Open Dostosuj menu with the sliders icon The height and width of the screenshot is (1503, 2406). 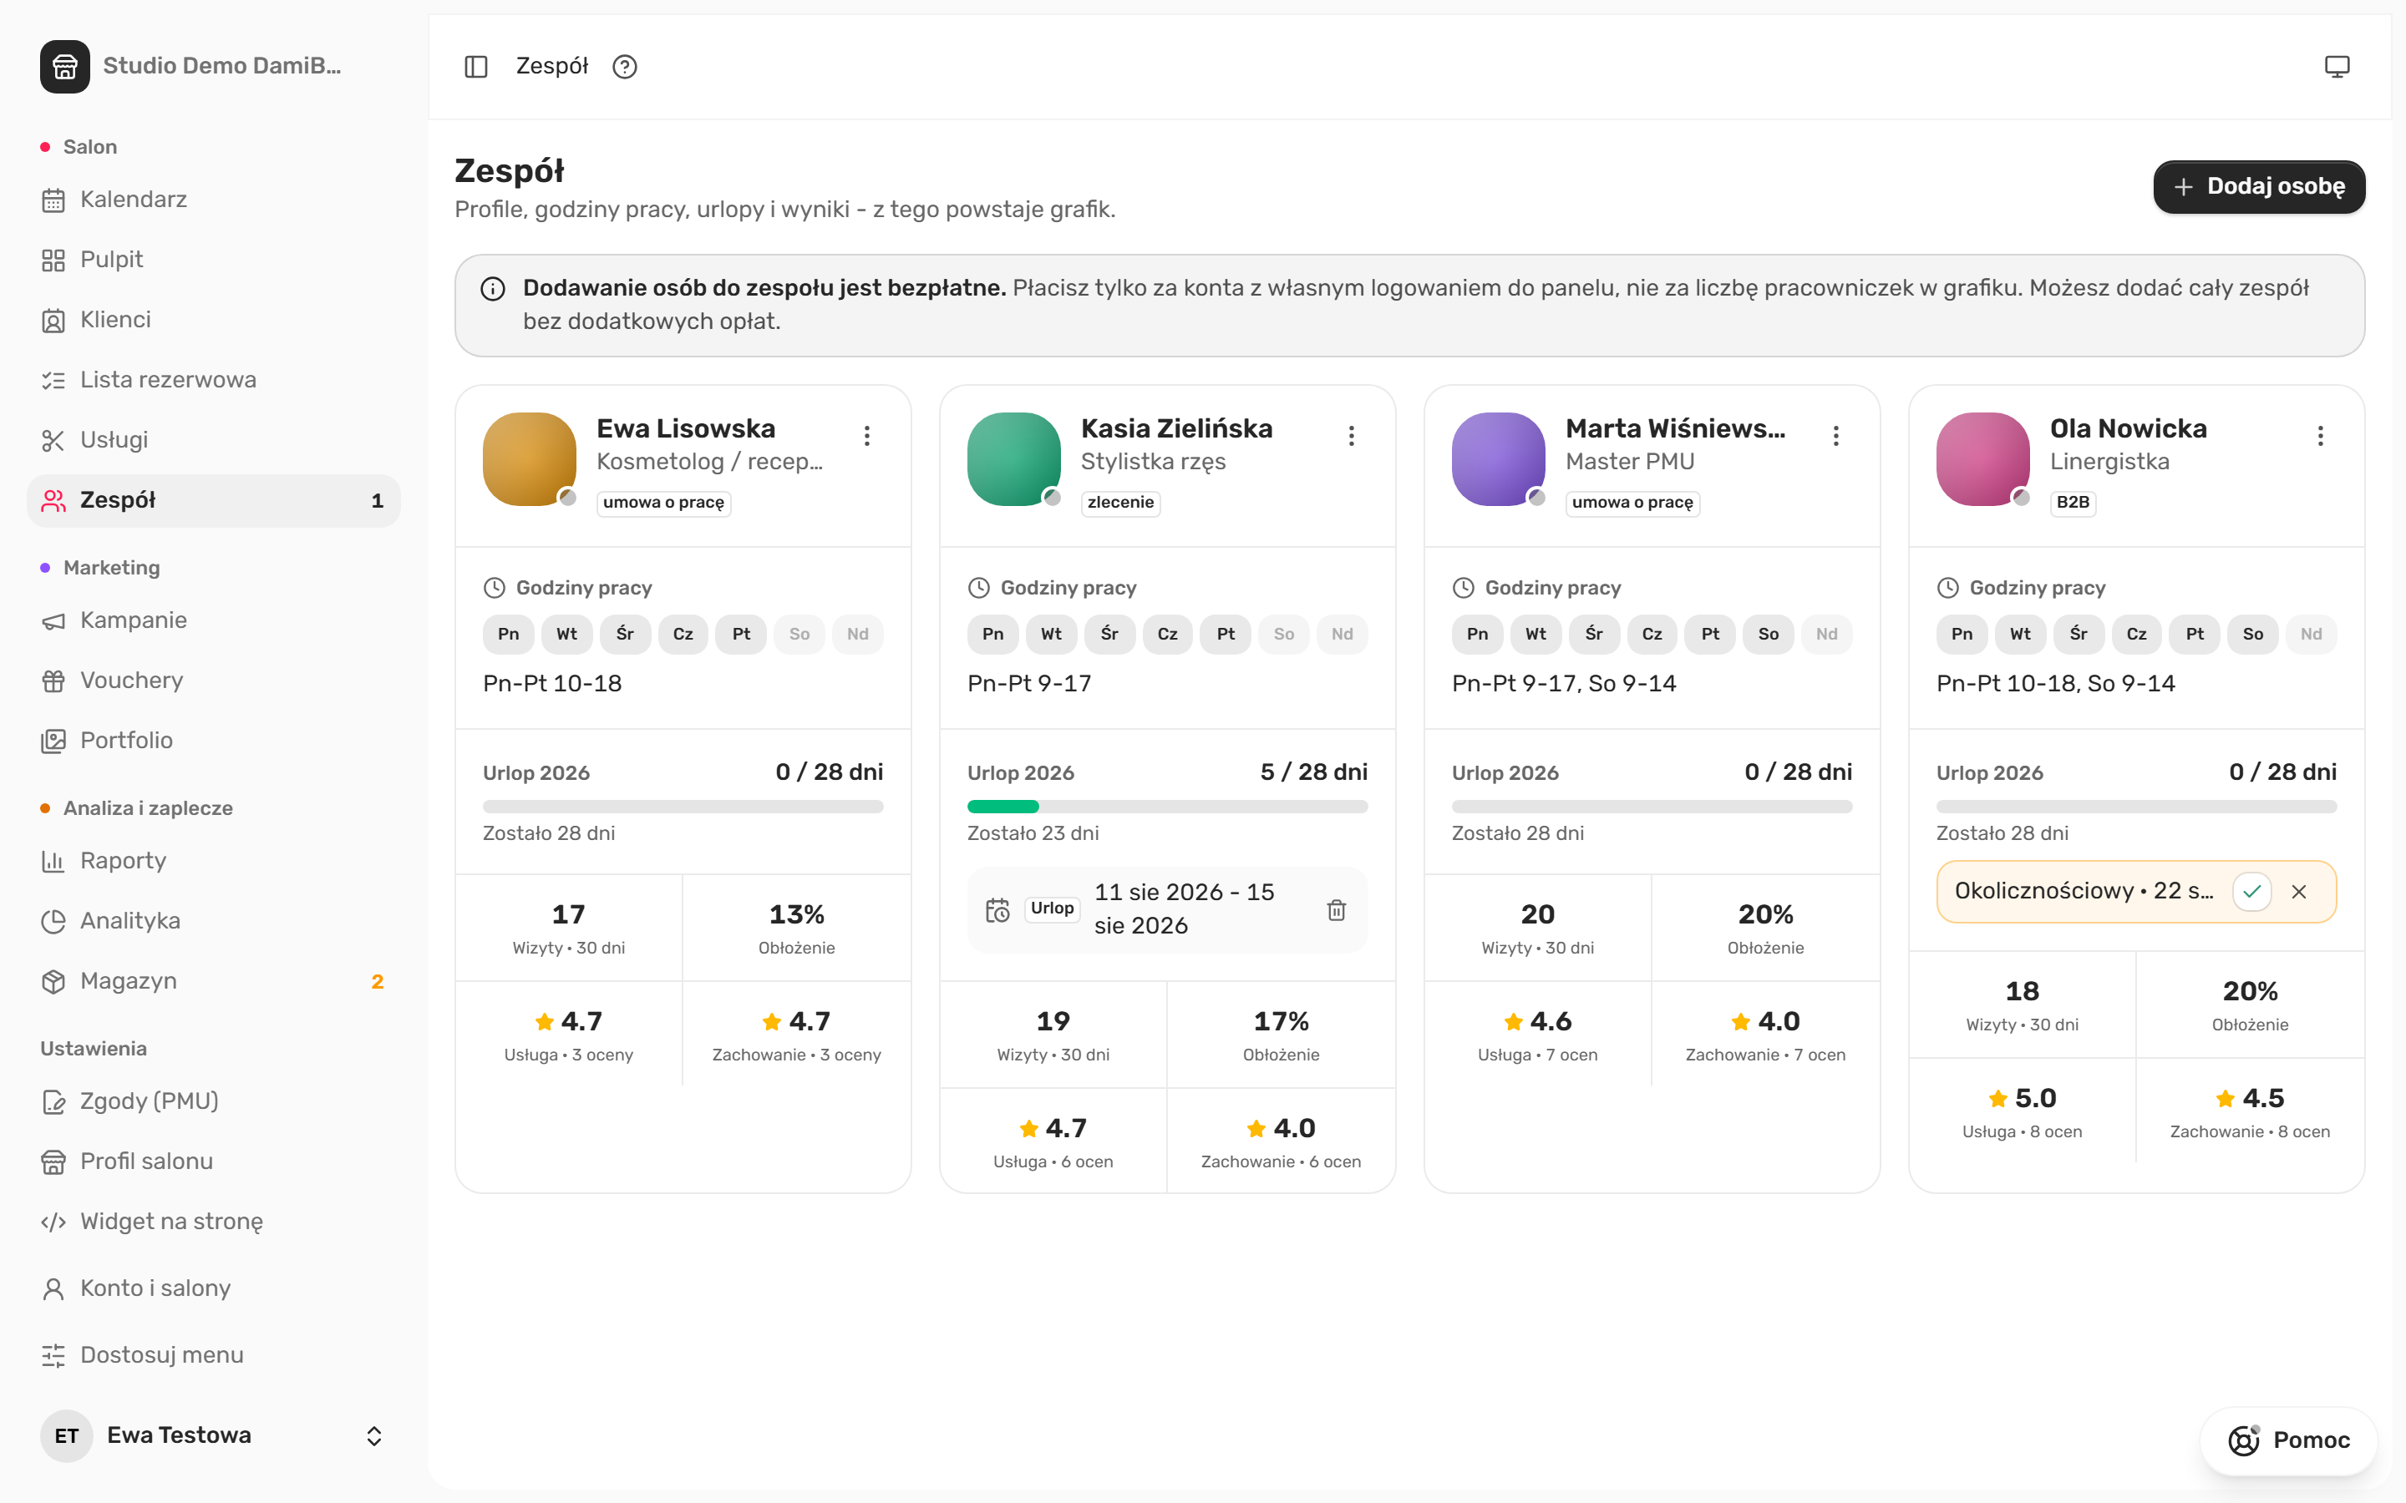click(x=214, y=1355)
